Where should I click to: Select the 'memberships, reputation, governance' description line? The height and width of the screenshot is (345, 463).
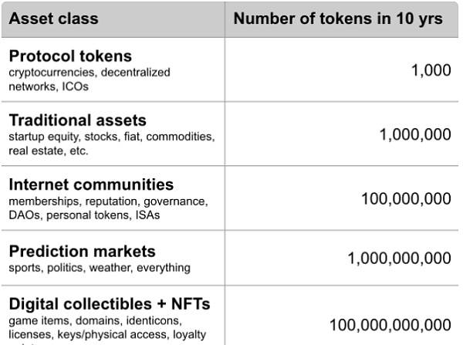tap(108, 201)
